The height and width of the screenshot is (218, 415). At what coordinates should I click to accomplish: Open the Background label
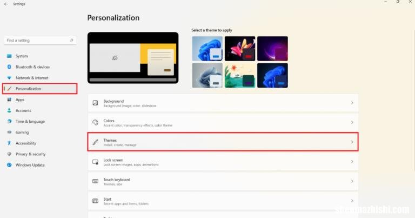coord(113,101)
